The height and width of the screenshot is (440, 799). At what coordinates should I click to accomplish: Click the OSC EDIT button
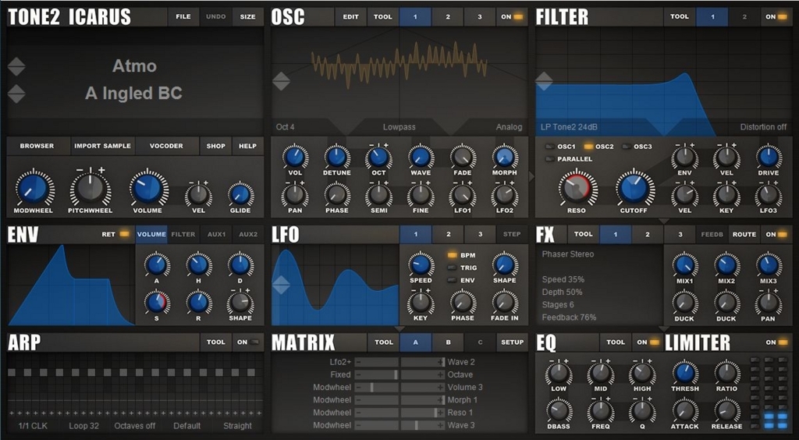[350, 17]
